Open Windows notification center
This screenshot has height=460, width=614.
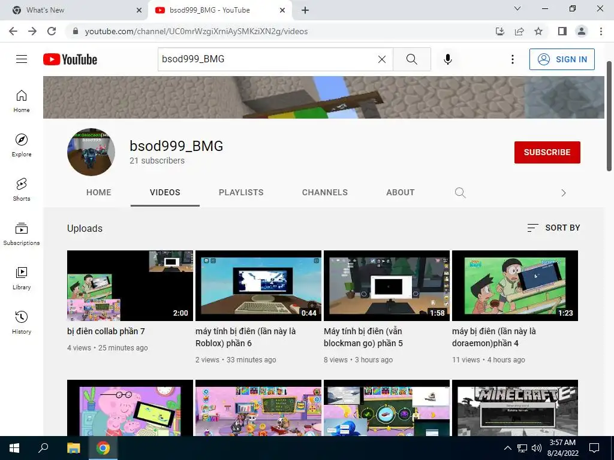[594, 448]
